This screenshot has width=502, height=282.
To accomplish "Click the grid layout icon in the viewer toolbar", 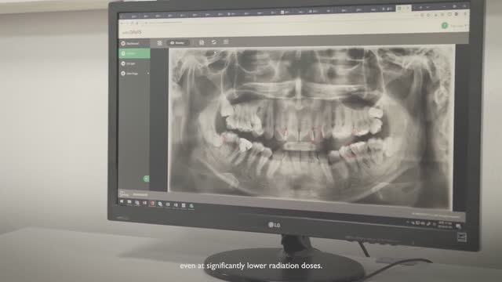I will pyautogui.click(x=159, y=43).
